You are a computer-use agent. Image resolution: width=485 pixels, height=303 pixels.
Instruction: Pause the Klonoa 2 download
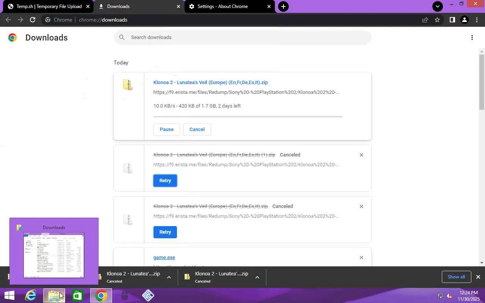pos(167,129)
